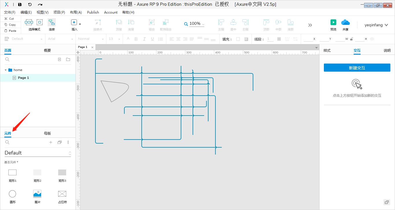395x210 pixels.
Task: Open the 编辑(E) menu
Action: coord(26,12)
